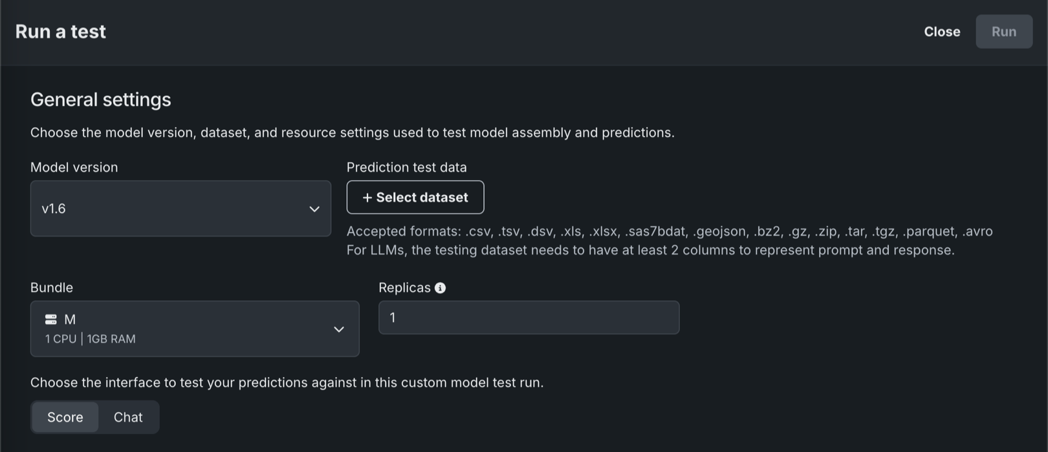Screen dimensions: 1048x452
Task: Click the server icon in Bundle selector
Action: click(x=51, y=319)
